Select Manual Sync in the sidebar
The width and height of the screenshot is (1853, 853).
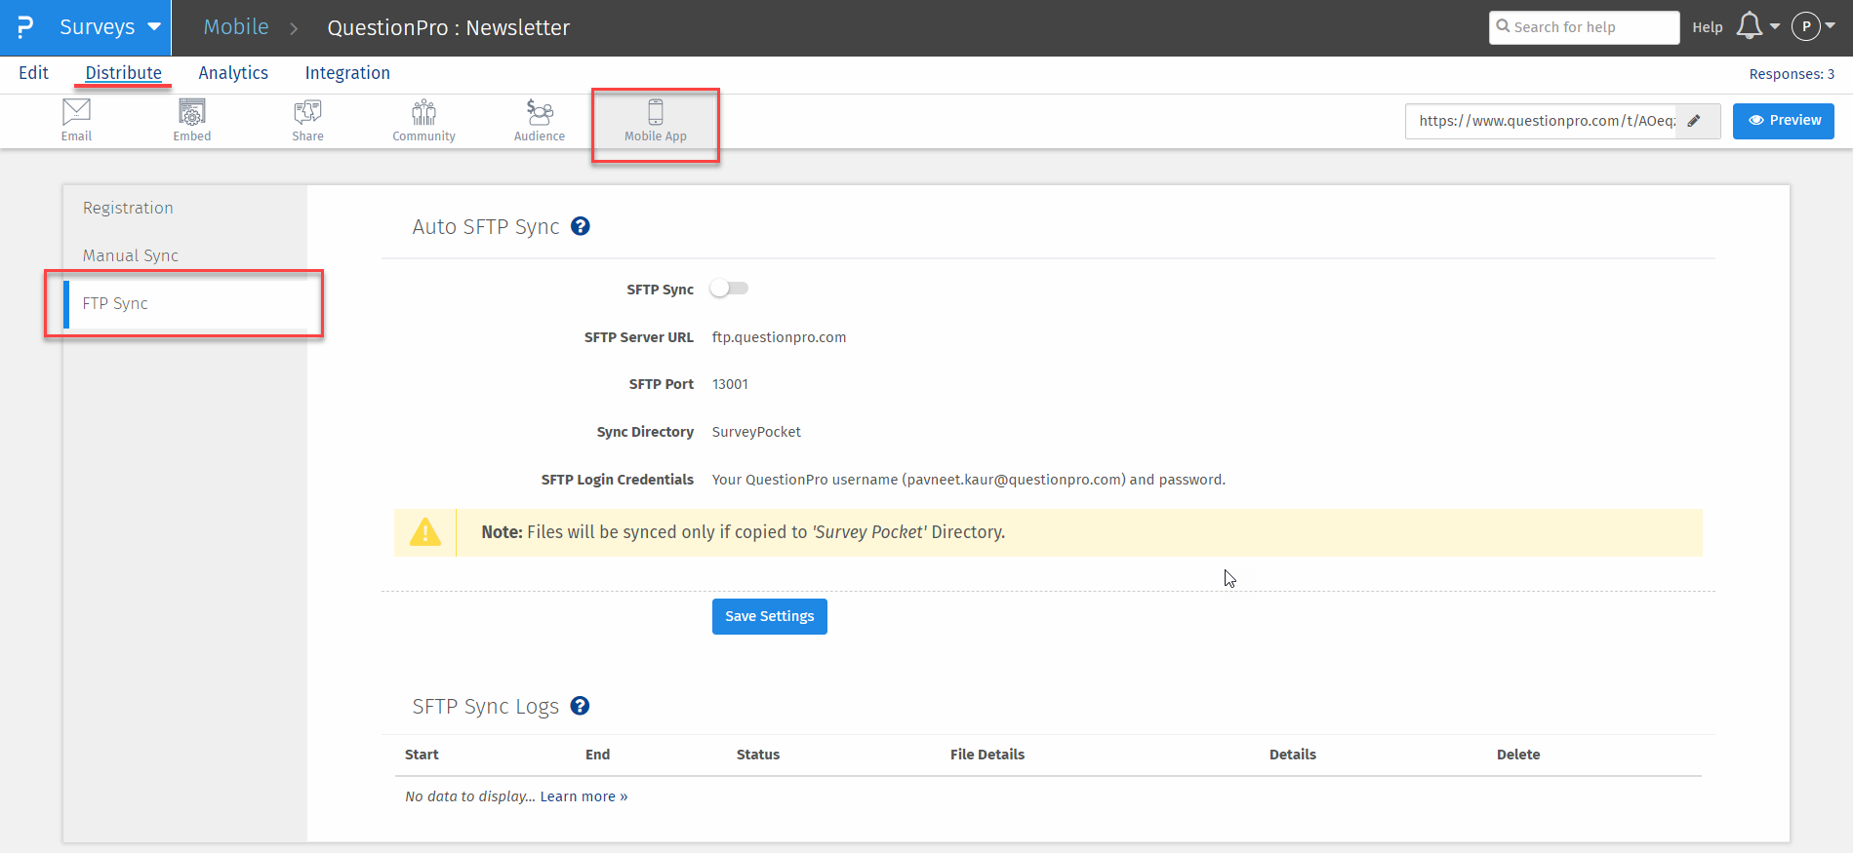click(131, 255)
